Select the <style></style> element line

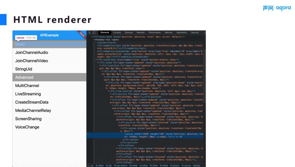(x=107, y=42)
